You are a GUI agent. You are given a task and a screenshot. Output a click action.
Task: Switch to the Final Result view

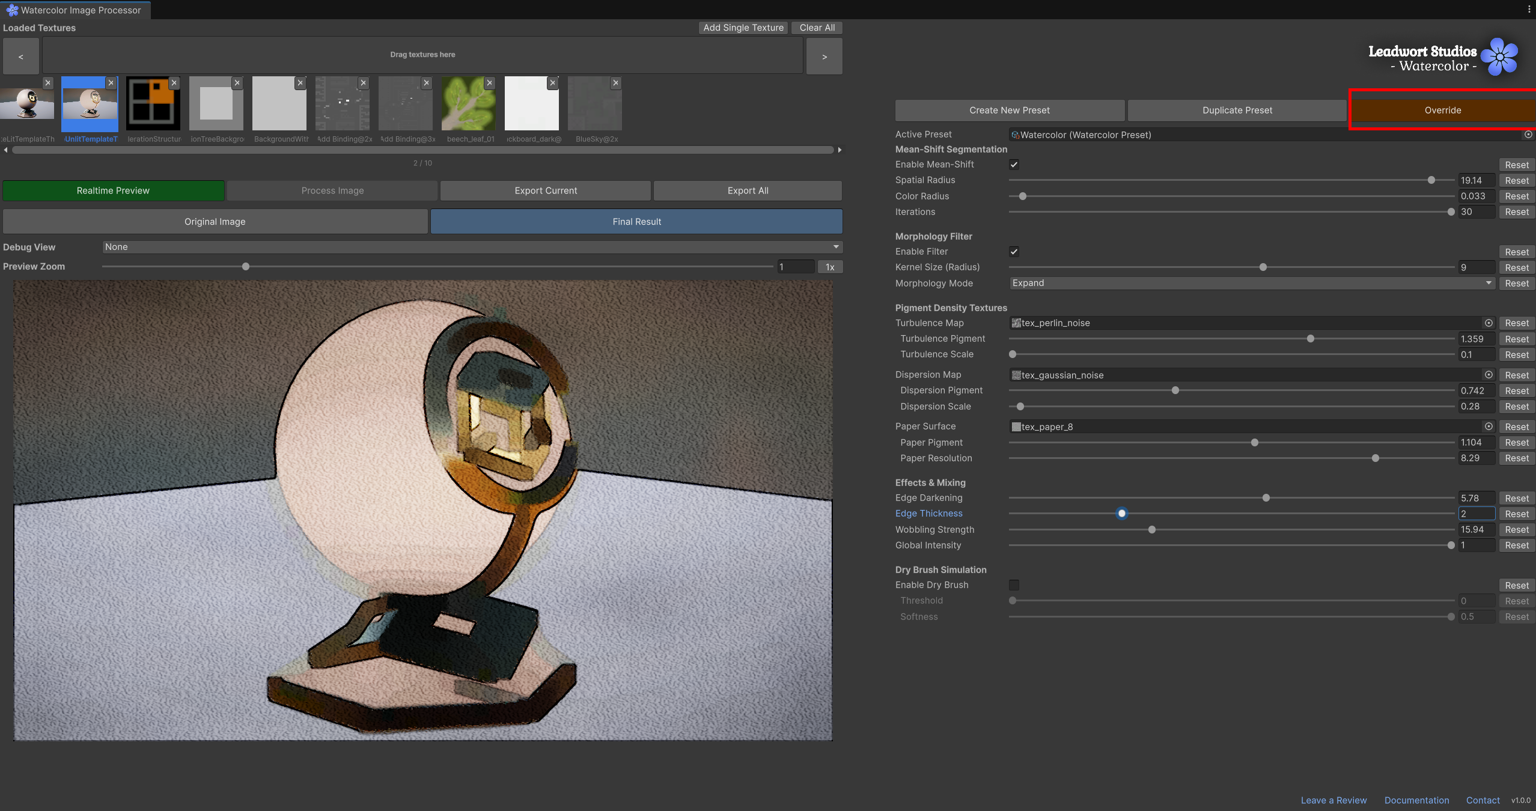click(637, 222)
